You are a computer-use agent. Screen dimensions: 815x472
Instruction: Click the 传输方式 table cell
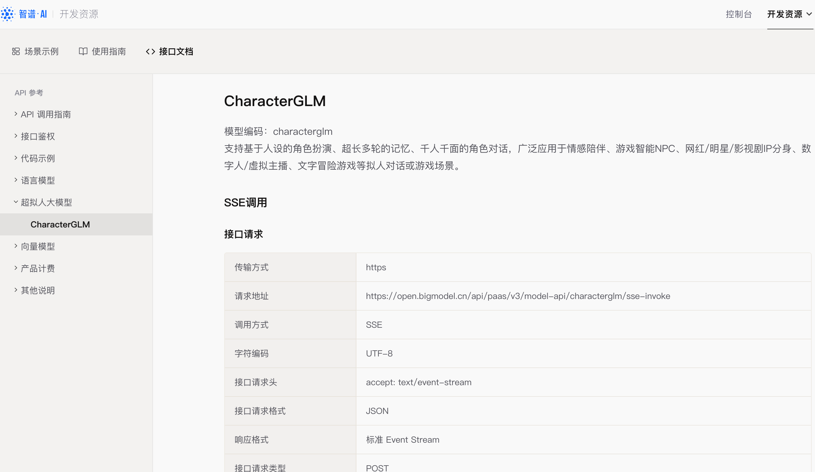(290, 267)
